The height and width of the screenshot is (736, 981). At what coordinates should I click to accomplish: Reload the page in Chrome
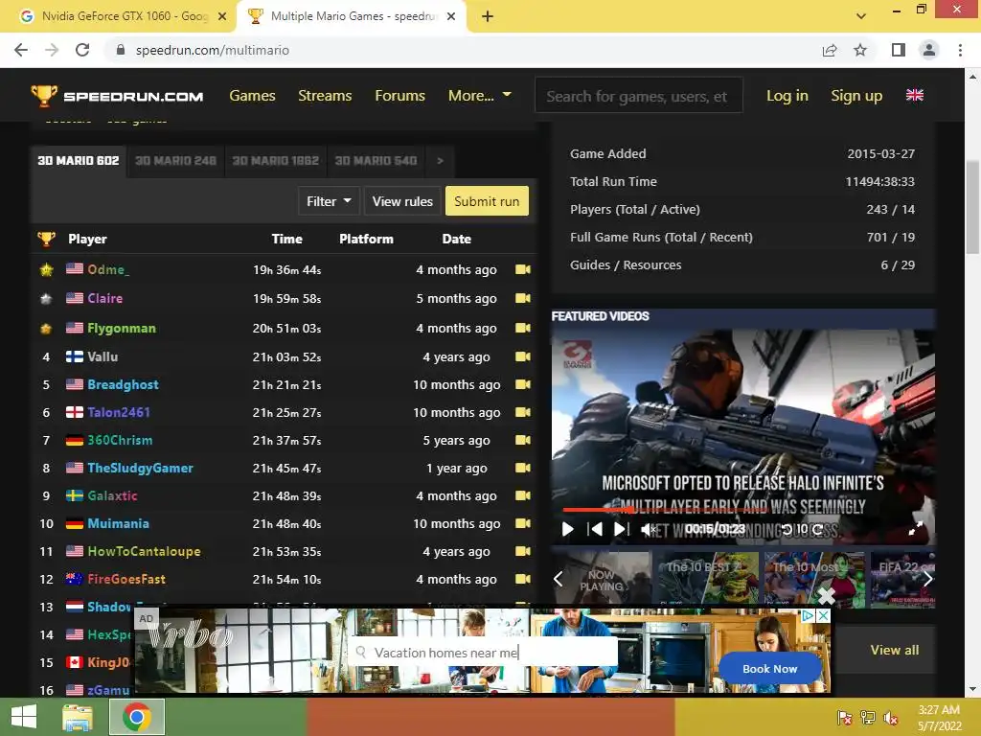[82, 50]
